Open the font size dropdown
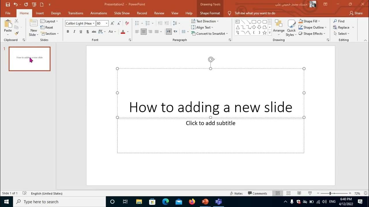 click(x=107, y=23)
